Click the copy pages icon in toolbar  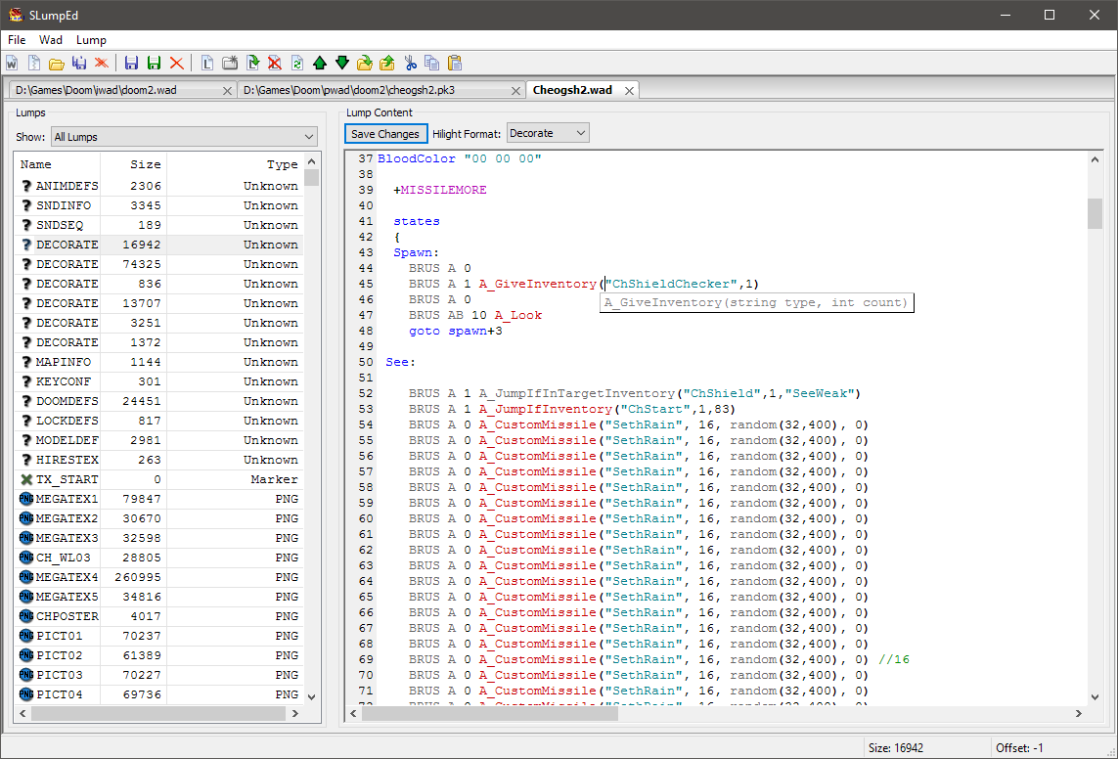pyautogui.click(x=432, y=63)
